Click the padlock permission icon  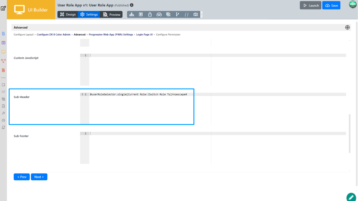(150, 15)
